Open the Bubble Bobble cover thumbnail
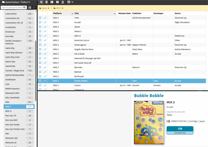The width and height of the screenshot is (208, 147). [x=149, y=122]
